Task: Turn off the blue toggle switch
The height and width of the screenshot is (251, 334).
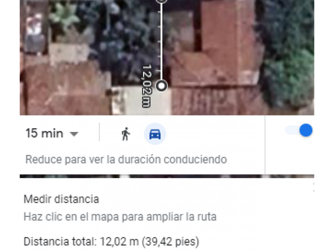Action: pyautogui.click(x=299, y=130)
